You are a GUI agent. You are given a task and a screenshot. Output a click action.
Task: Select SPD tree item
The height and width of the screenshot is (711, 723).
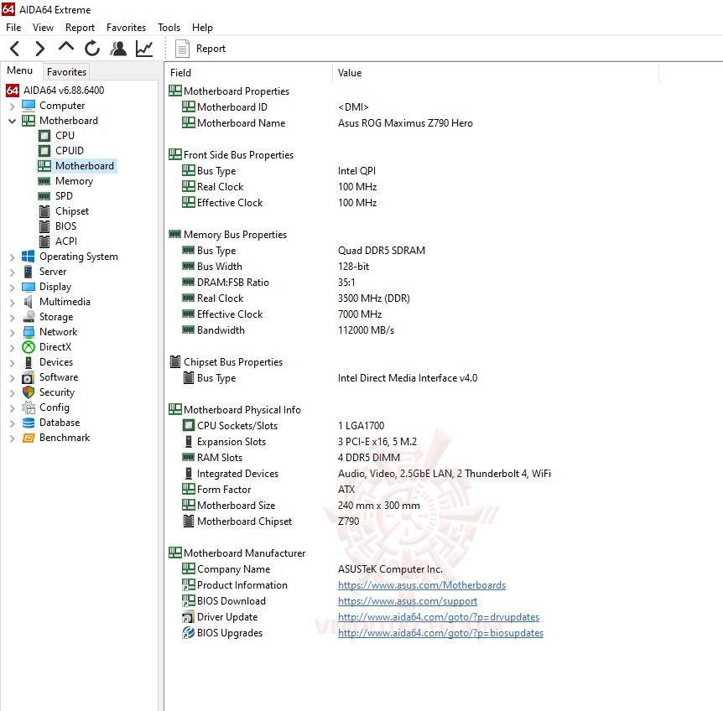pyautogui.click(x=64, y=196)
